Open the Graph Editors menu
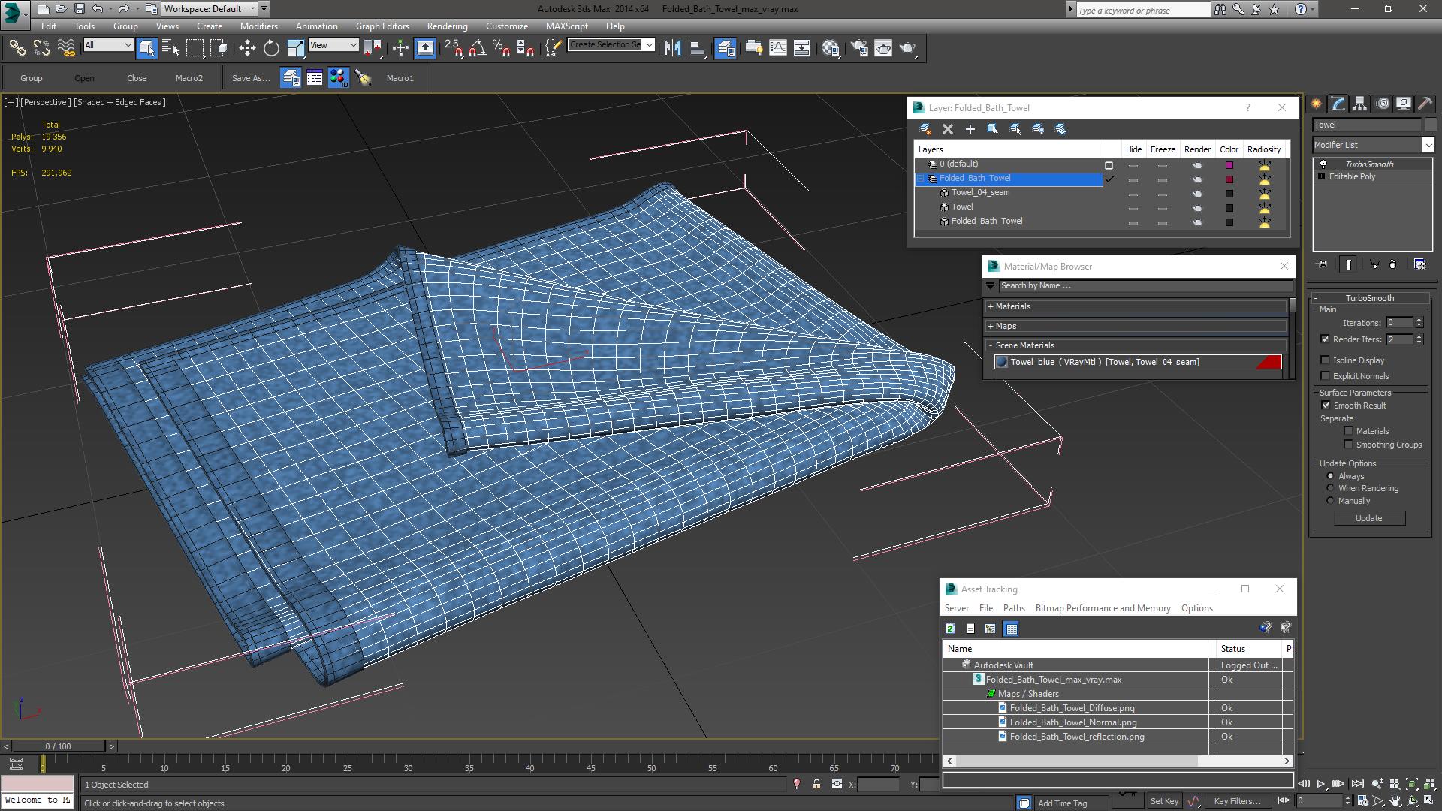 coord(382,26)
